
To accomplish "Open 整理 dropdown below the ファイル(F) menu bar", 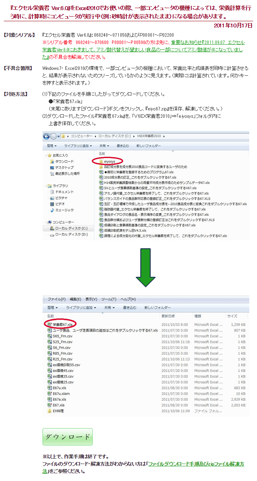I will (52, 308).
